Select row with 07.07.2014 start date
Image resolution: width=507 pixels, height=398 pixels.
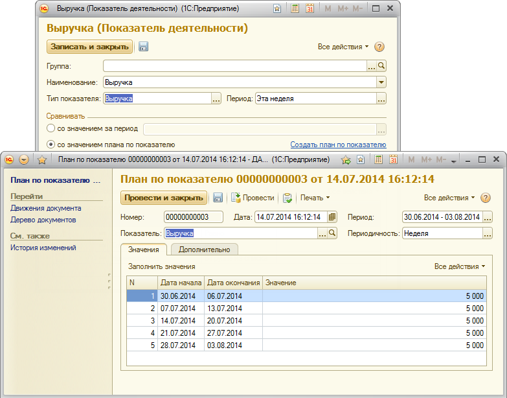(306, 309)
